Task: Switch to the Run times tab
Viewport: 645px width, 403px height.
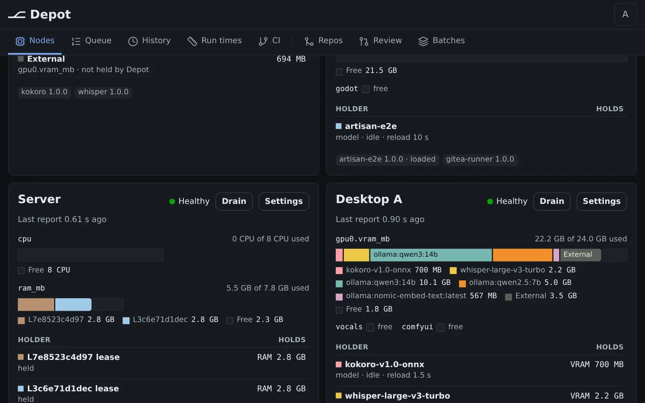Action: pos(214,41)
